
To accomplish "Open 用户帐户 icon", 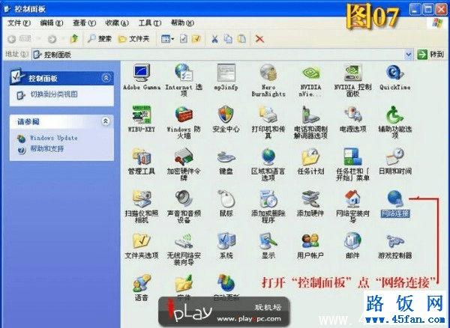I will point(310,241).
